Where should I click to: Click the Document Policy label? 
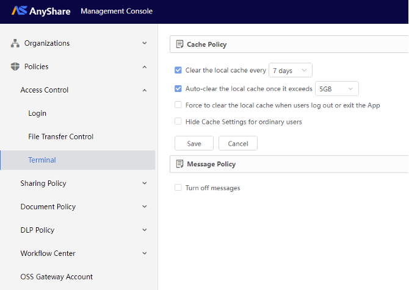(48, 207)
